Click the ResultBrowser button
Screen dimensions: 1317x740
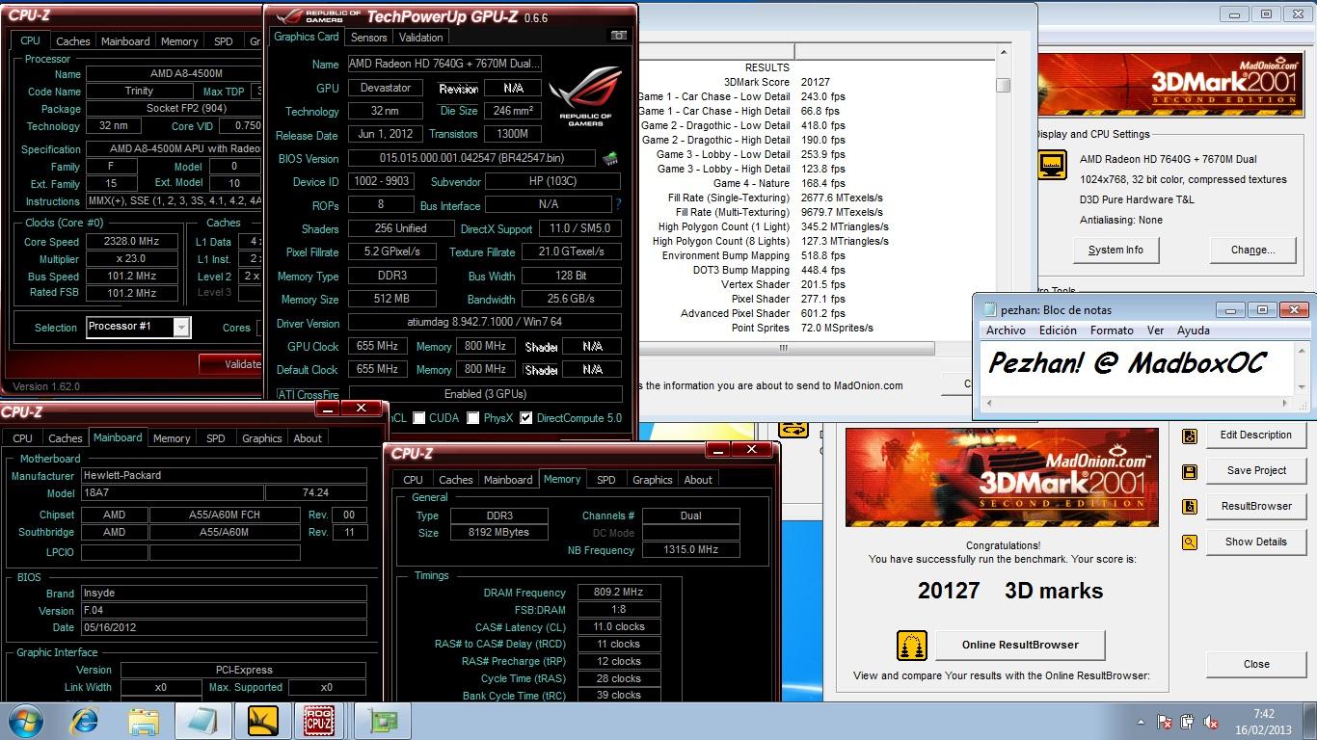[x=1255, y=507]
